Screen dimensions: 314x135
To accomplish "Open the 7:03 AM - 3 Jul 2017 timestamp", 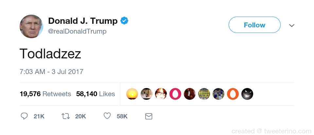I will click(x=51, y=72).
